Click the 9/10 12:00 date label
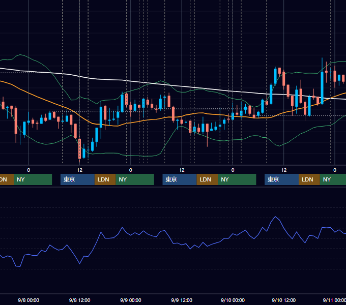Viewport: 346px width, 305px height. point(284,300)
